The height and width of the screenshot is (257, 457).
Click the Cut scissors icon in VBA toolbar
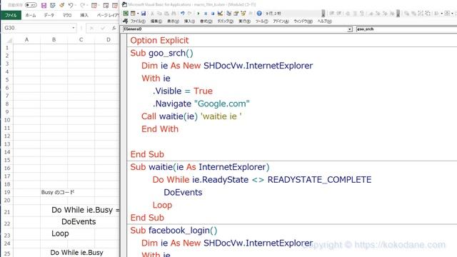coord(152,14)
